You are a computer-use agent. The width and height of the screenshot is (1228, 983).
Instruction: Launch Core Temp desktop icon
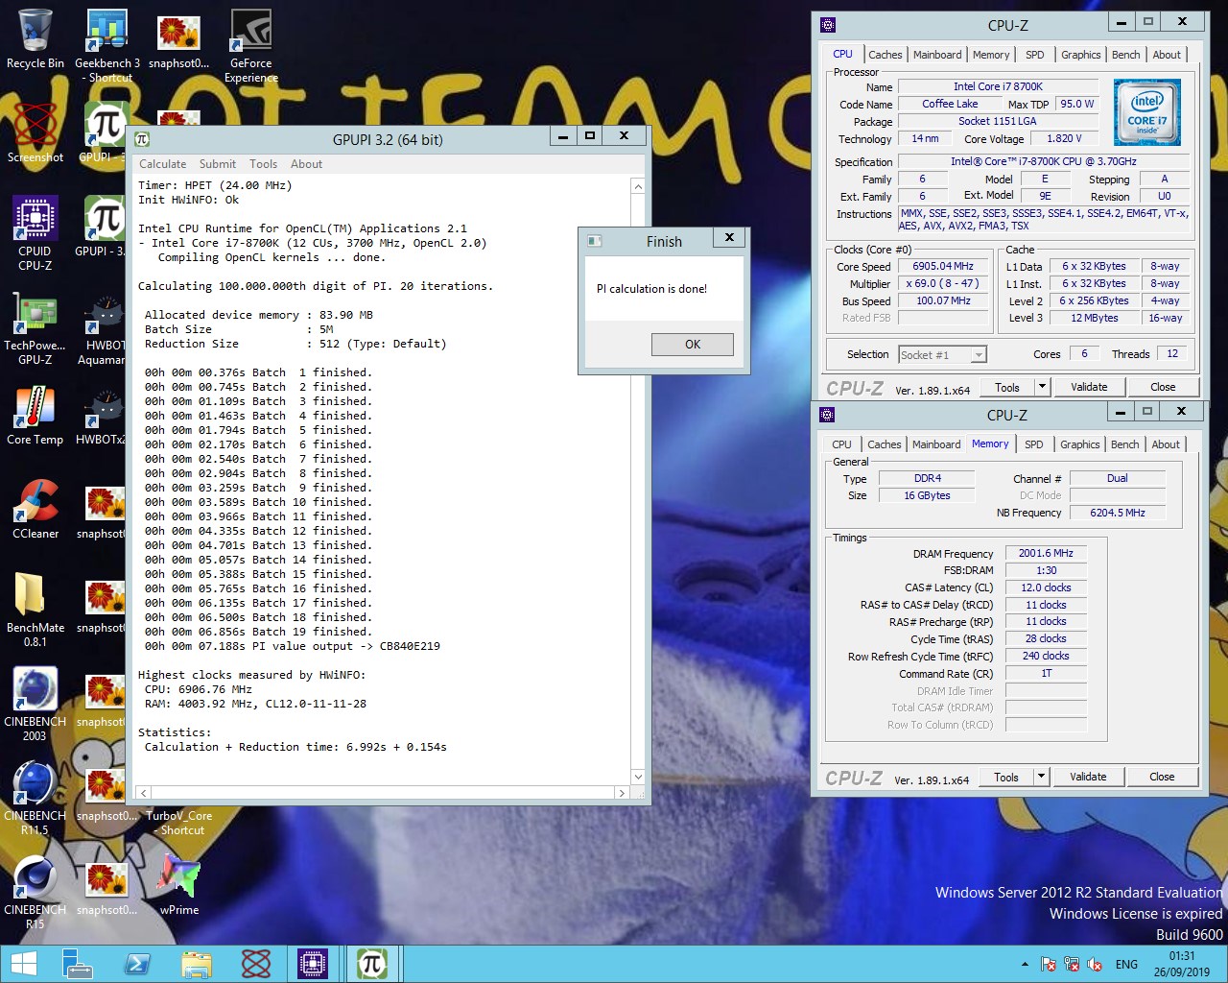(35, 415)
